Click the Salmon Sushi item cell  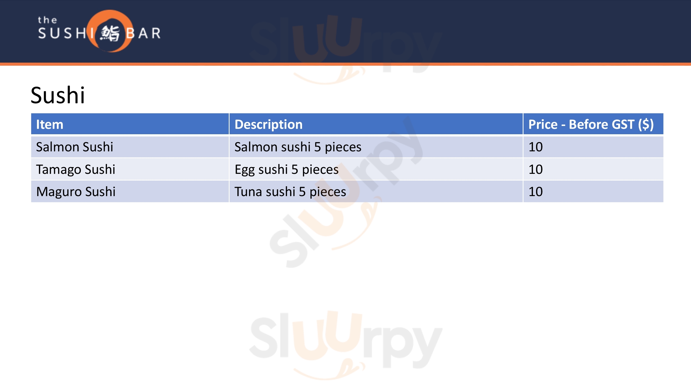tap(75, 147)
